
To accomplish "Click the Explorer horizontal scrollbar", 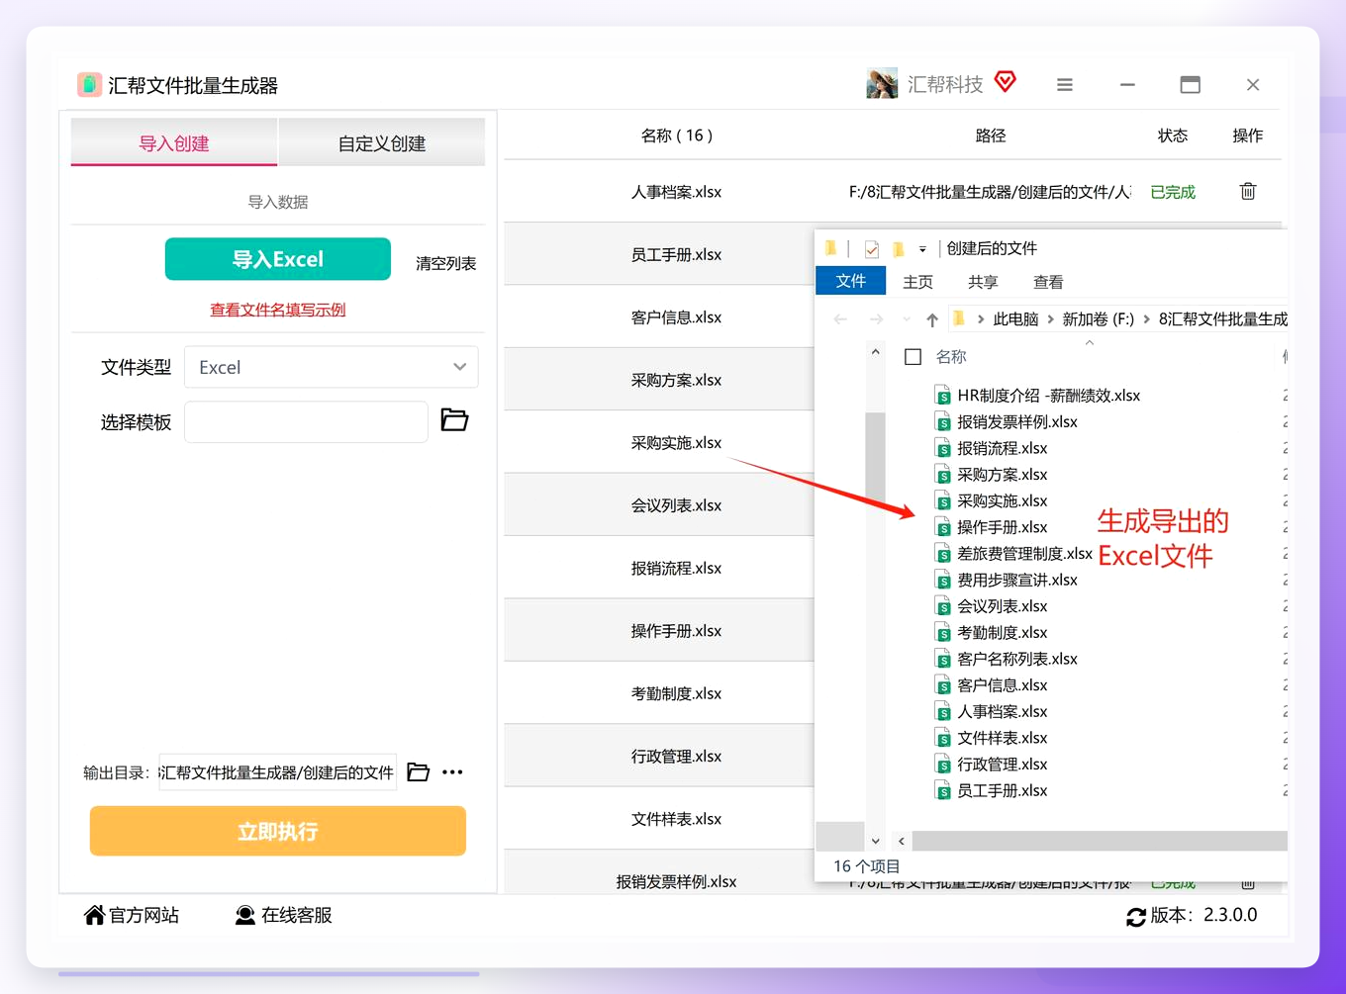I will click(x=1099, y=841).
